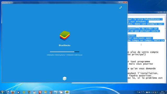Click the yellow-green round icon in the taskbar
Screen dimensions: 167x94
[x=24, y=92]
